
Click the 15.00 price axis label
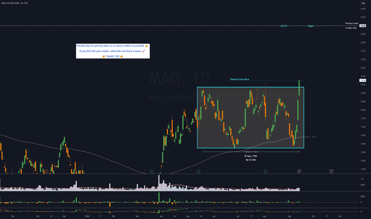click(363, 161)
